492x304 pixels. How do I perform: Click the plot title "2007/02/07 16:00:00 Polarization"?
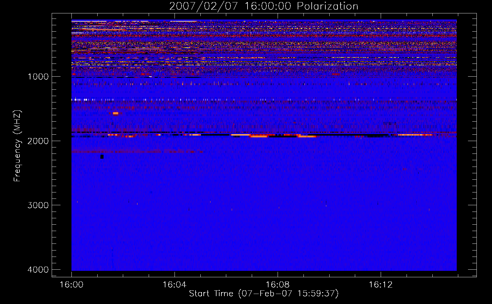[264, 6]
